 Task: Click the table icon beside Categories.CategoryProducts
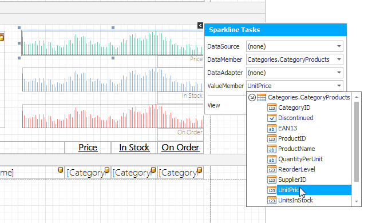click(x=262, y=97)
